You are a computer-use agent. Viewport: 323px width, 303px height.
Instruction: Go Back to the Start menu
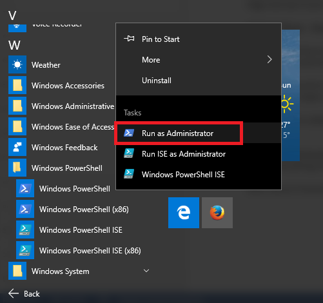(x=24, y=294)
